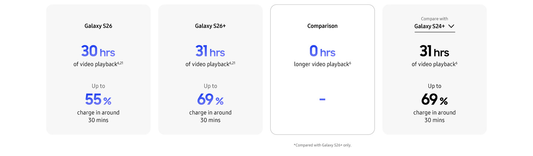Click the black 31 hrs figure

click(x=434, y=51)
